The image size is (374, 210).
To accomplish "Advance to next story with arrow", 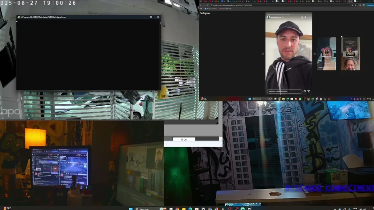I will [315, 54].
